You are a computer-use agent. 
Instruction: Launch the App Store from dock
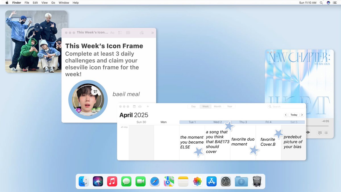[x=212, y=181]
